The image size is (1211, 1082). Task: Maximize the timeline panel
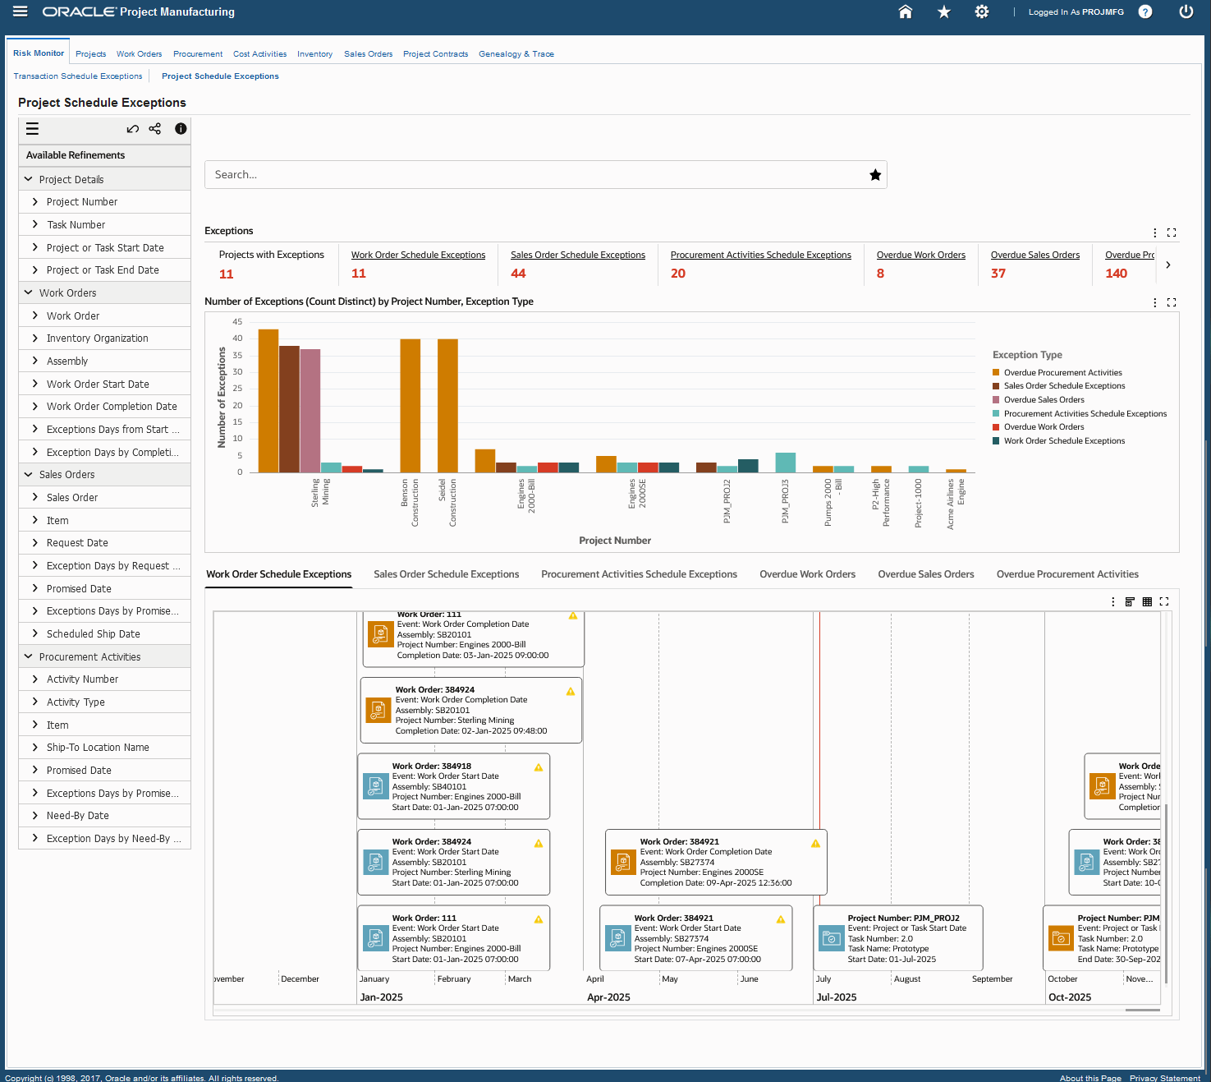(x=1164, y=601)
